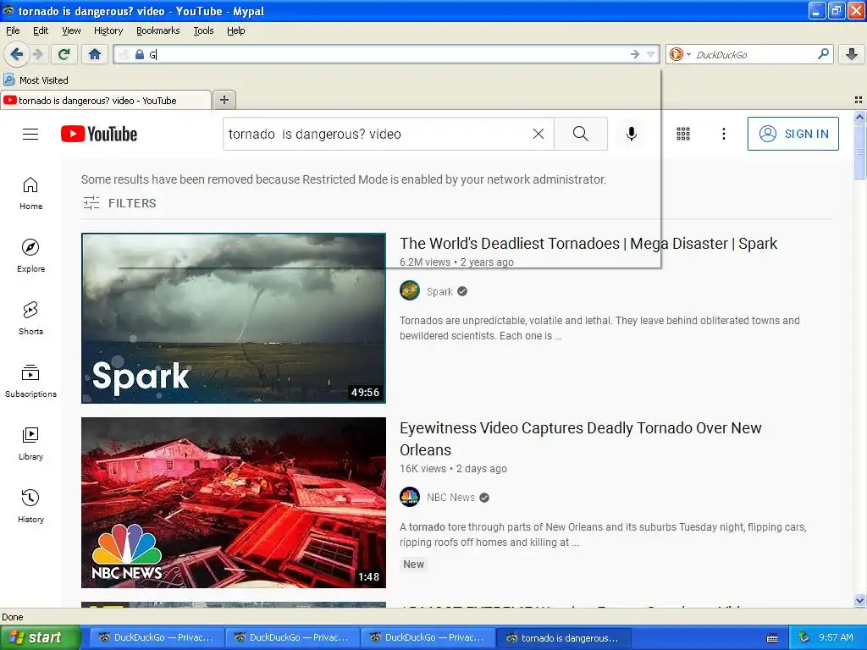
Task: Open the Tools menu
Action: (x=203, y=30)
